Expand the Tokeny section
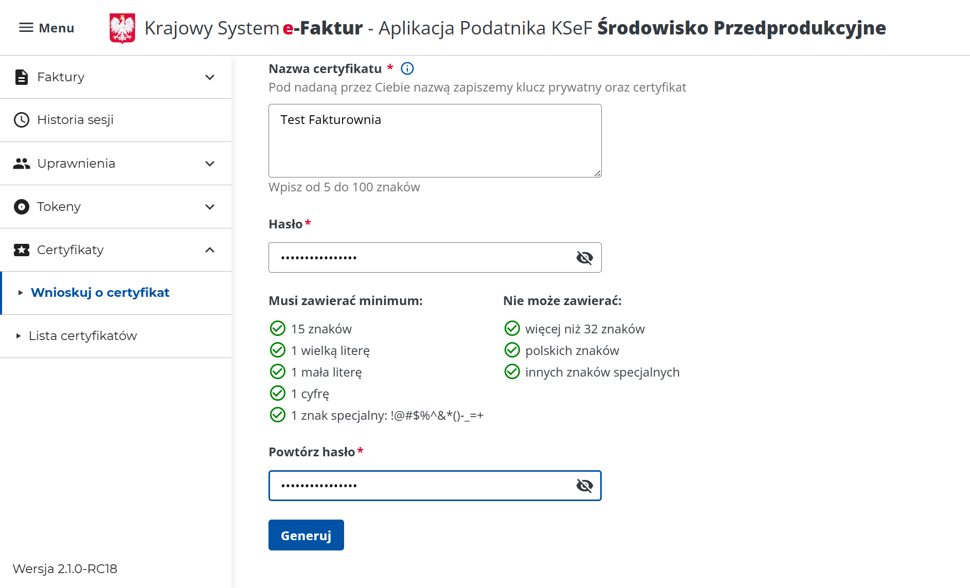 point(209,206)
